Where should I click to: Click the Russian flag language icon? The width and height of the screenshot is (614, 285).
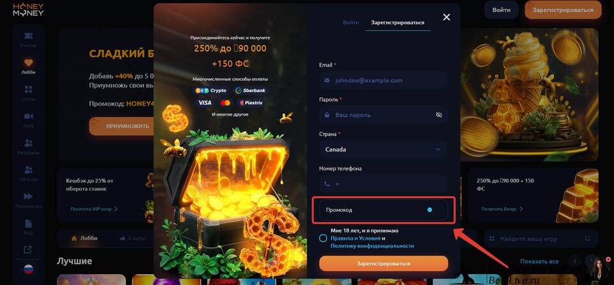coord(29,269)
